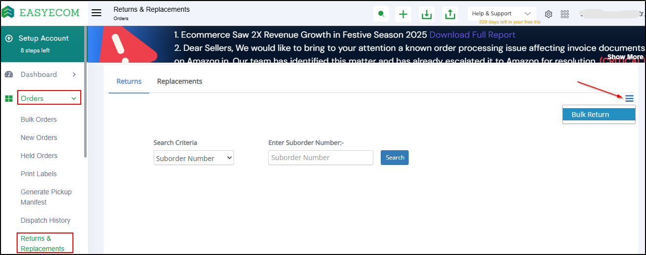Collapse the Orders sidebar section
Image resolution: width=646 pixels, height=255 pixels.
tap(49, 98)
